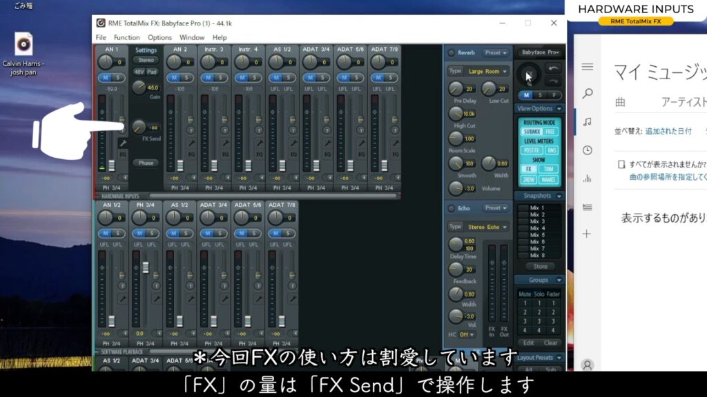
Task: Click the TotalMix FX app icon in the title bar
Action: coord(101,23)
